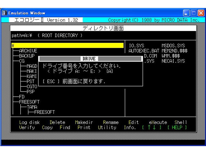This screenshot has height=155, width=206.
Task: Click the NECAI.SYS file
Action: click(x=173, y=61)
